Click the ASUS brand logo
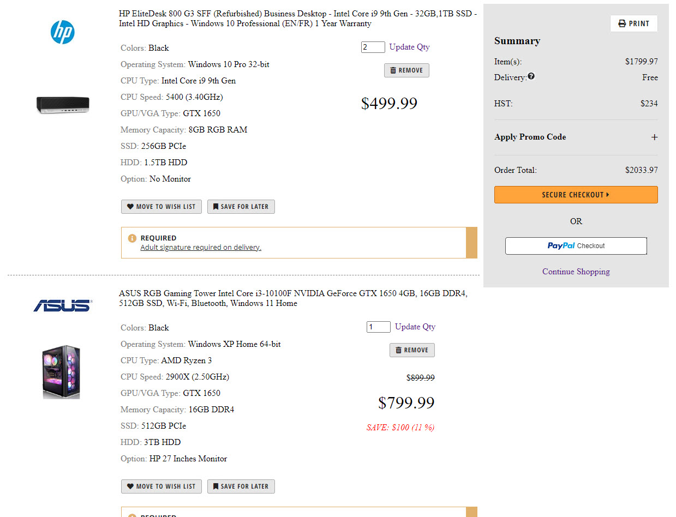This screenshot has height=517, width=676. [x=63, y=305]
